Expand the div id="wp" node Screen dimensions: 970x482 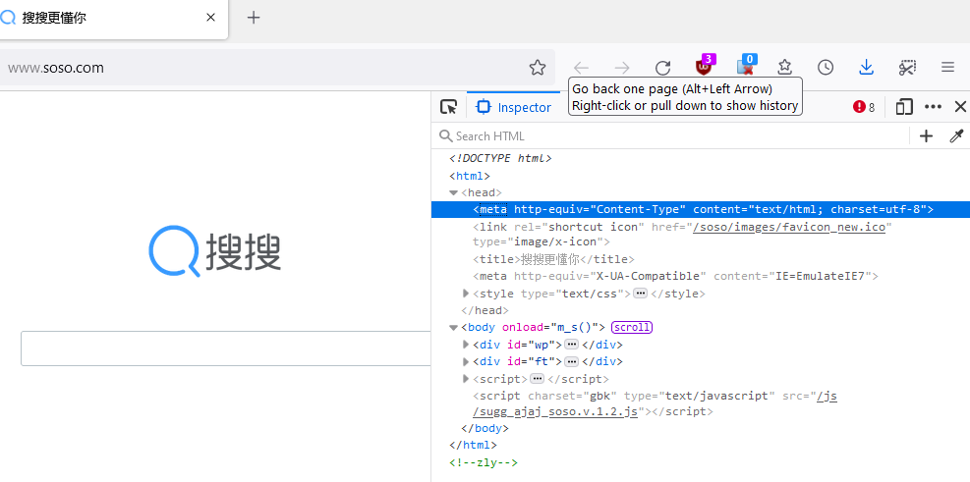click(x=466, y=345)
